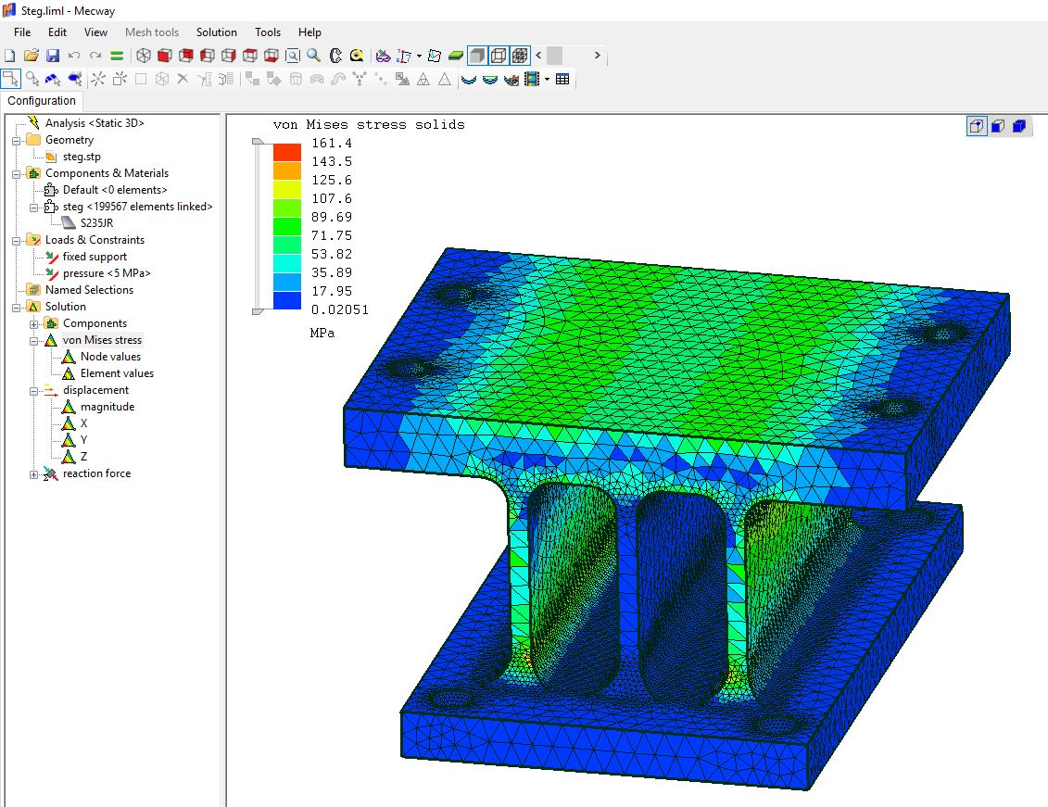Click the deformed view curve icon
Image resolution: width=1048 pixels, height=807 pixels.
pos(469,80)
